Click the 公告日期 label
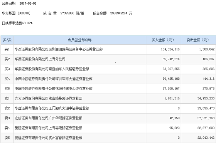This screenshot has height=143, width=216. (8, 3)
